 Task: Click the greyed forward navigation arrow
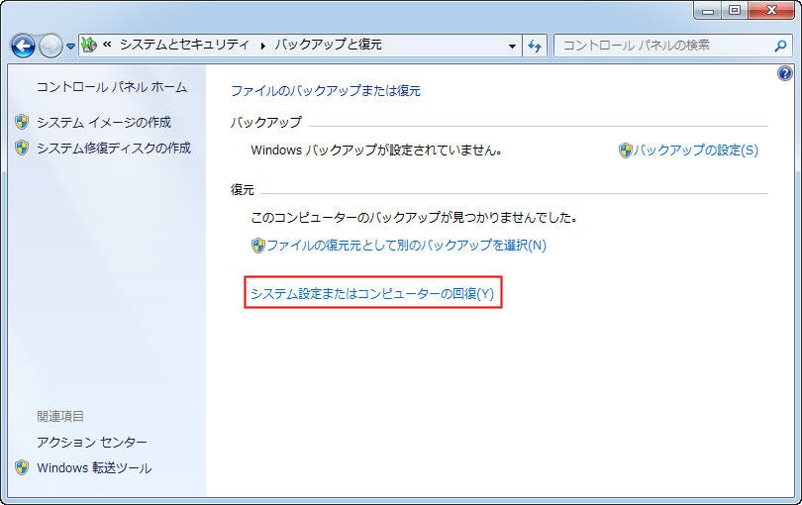[x=50, y=47]
